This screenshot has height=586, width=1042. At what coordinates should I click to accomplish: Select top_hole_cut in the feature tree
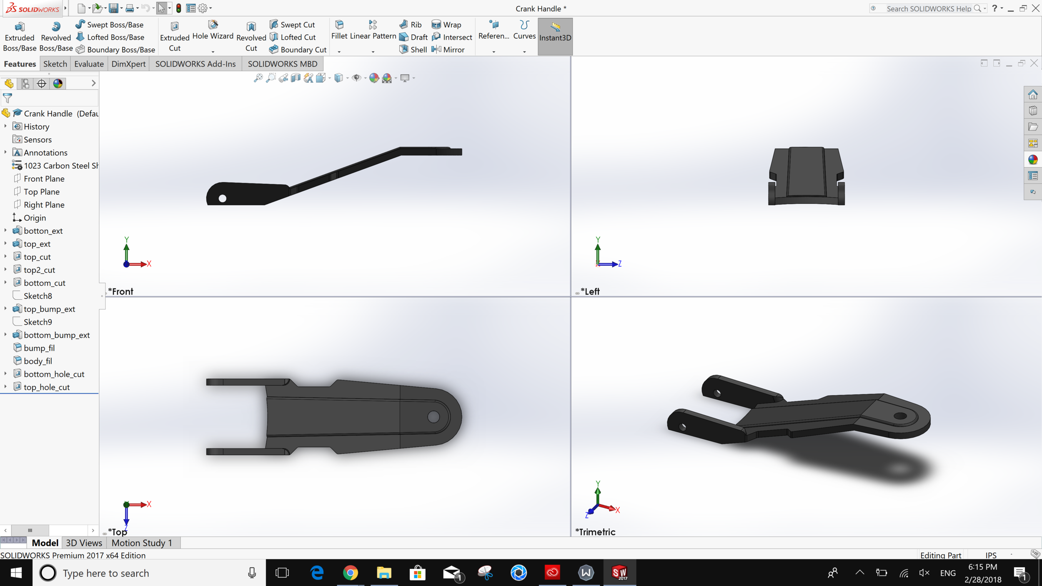click(x=46, y=387)
